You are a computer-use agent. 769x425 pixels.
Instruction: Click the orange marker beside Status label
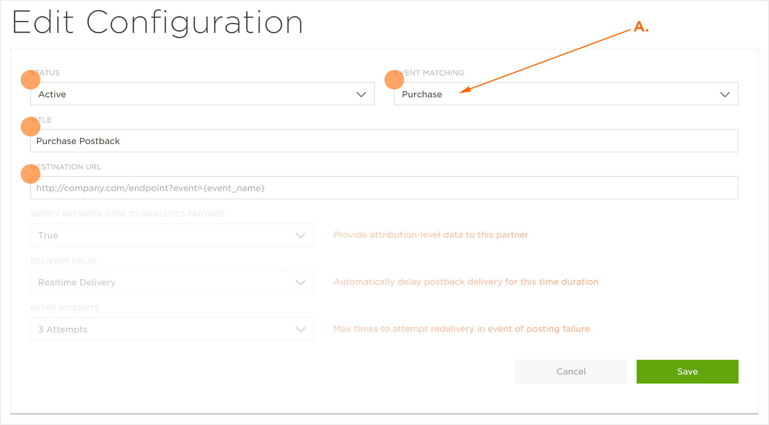31,80
